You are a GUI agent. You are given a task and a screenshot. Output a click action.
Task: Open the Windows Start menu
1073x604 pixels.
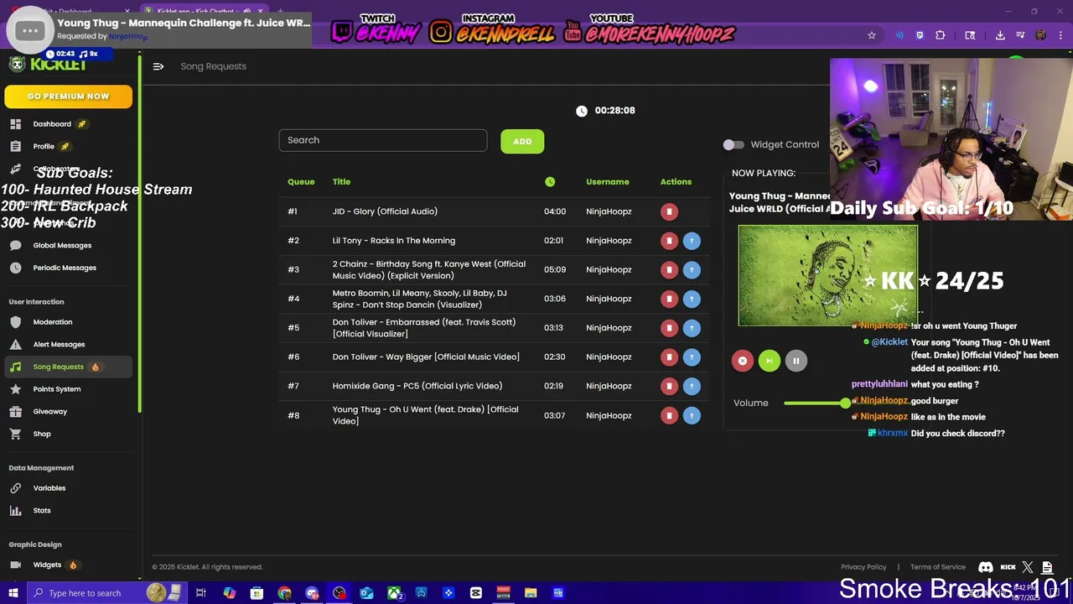[x=13, y=593]
